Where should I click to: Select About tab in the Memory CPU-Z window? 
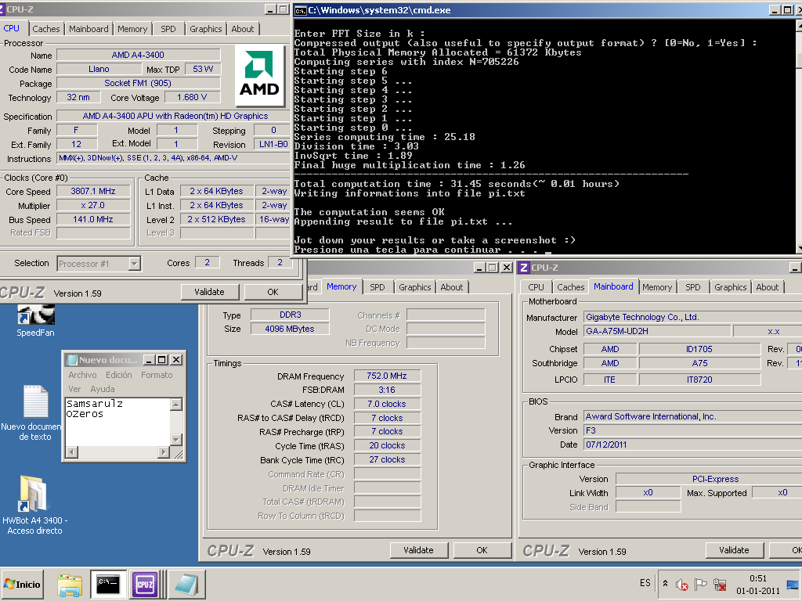coord(452,287)
